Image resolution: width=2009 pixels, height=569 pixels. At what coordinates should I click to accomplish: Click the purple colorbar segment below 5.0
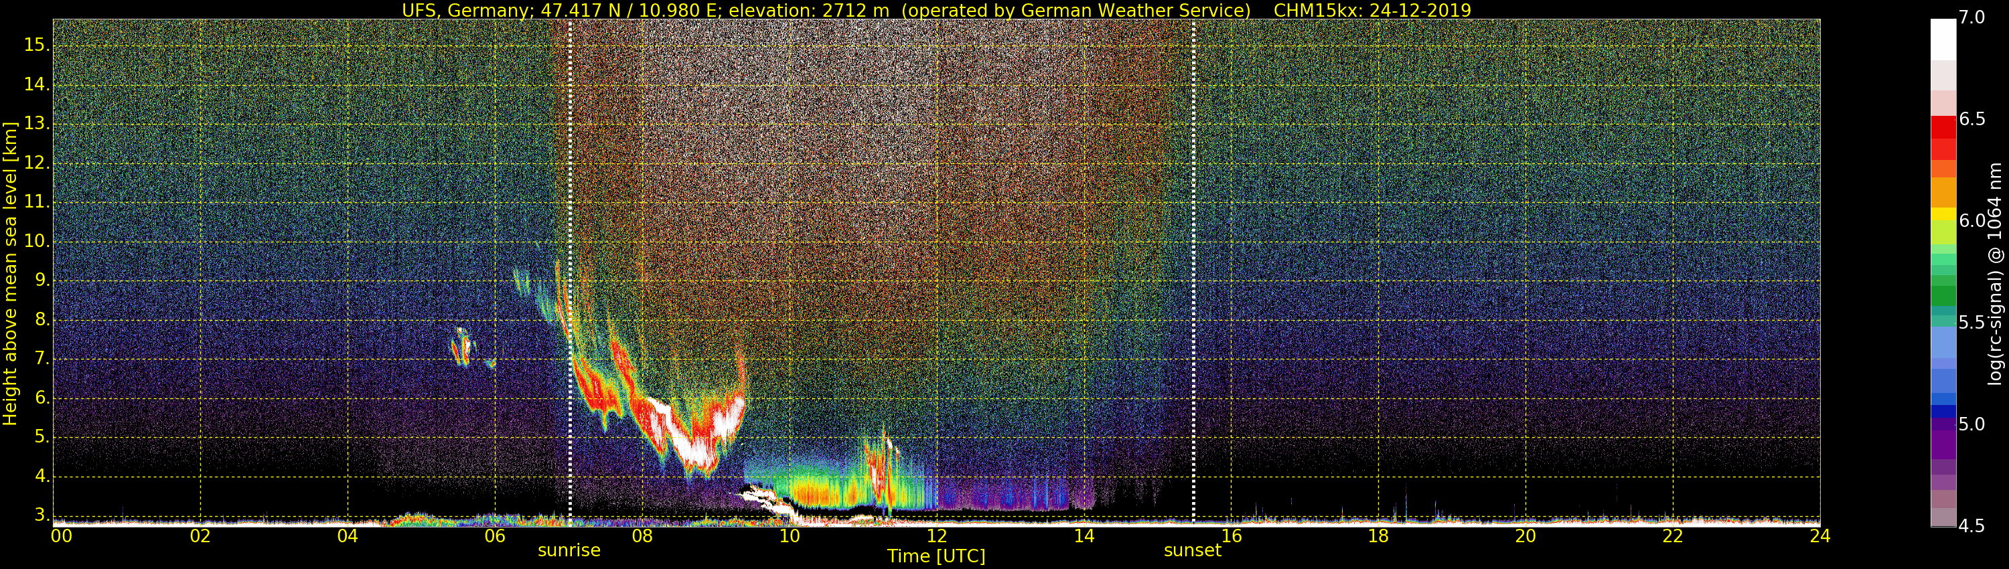pos(1943,445)
